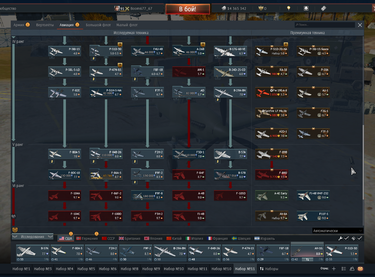The height and width of the screenshot is (277, 375).
Task: Click the player avatar next to Boom677_67
Action: 117,8
